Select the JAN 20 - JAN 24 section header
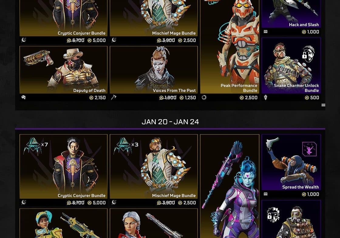 tap(170, 122)
